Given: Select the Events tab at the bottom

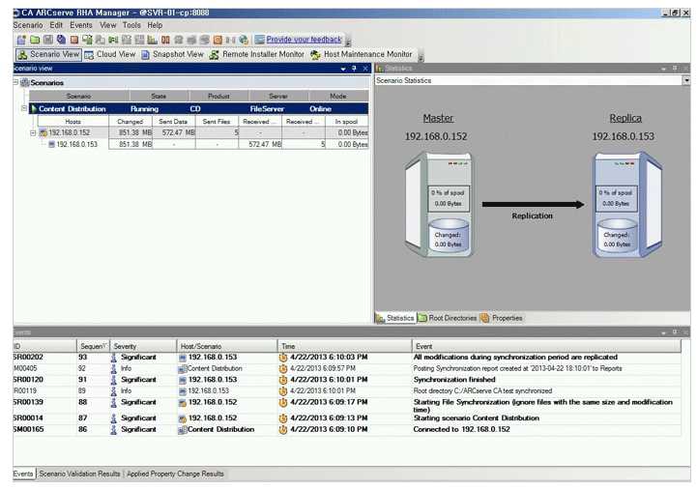Looking at the screenshot, I should click(23, 474).
